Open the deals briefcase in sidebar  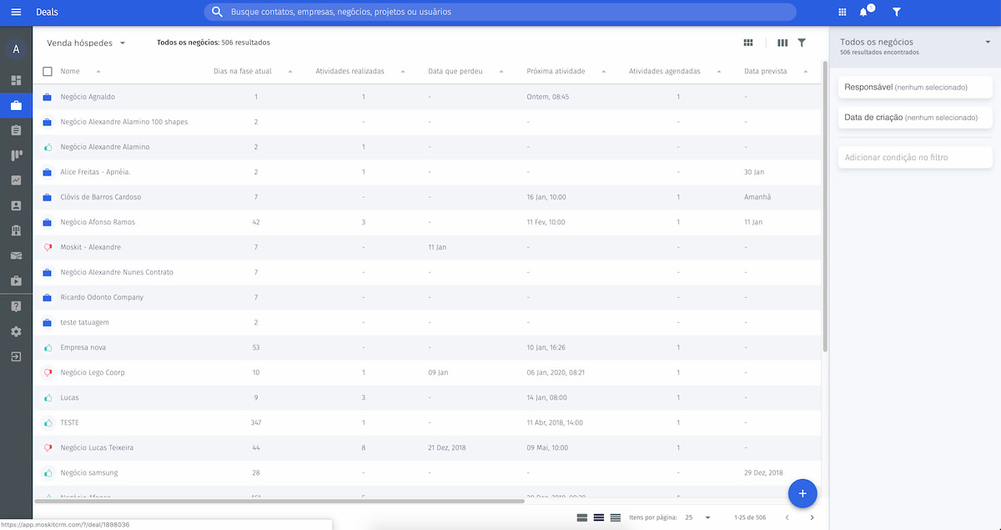(x=16, y=105)
